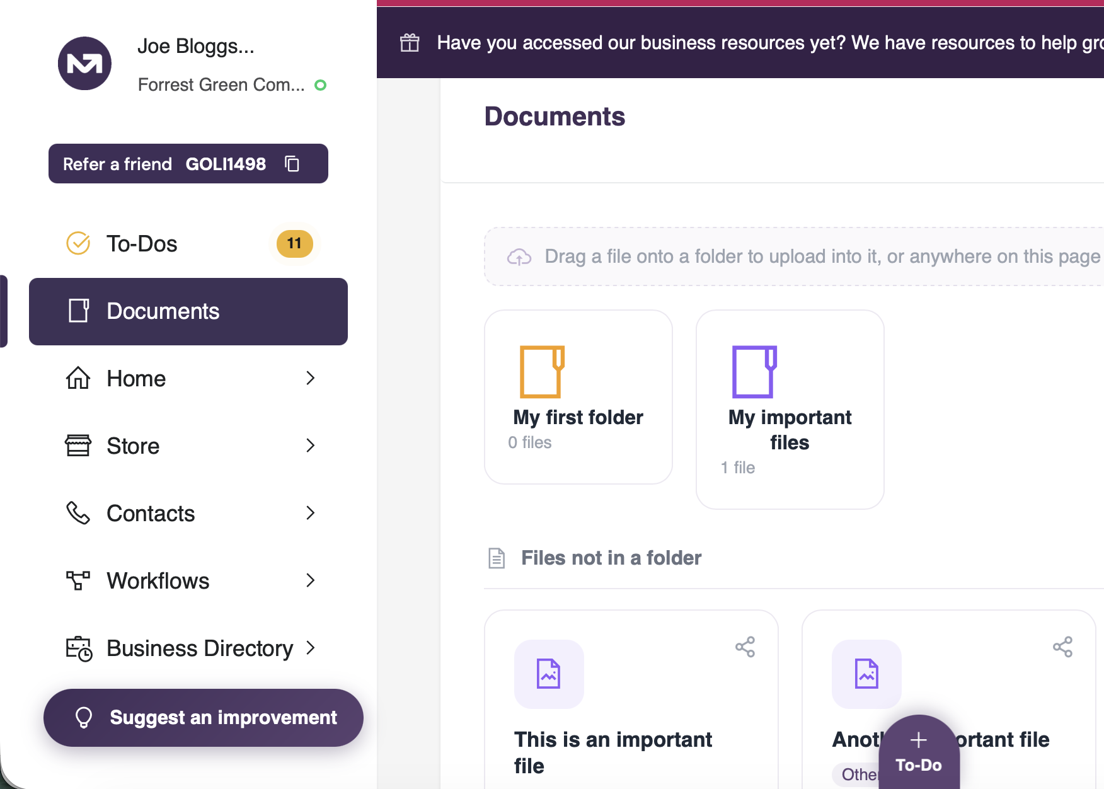Click the profile avatar logo
The width and height of the screenshot is (1104, 789).
(x=84, y=63)
